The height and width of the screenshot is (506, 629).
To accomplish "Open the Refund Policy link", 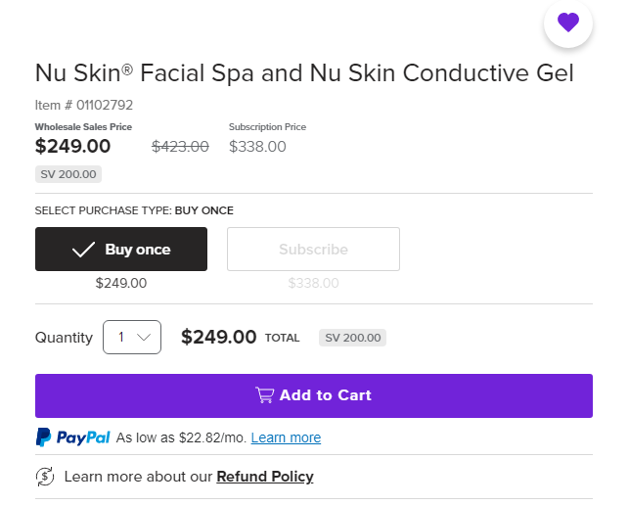I will [265, 477].
